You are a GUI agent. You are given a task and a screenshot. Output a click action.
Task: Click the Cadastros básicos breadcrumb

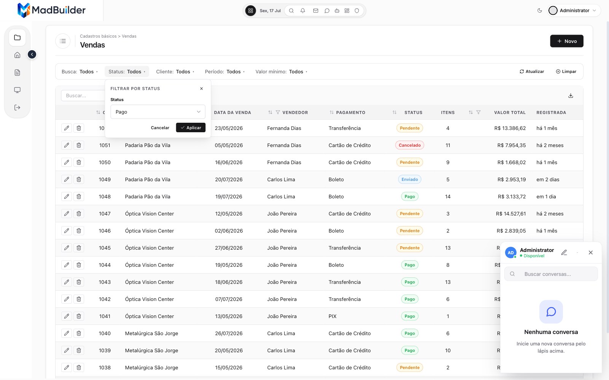pos(98,36)
